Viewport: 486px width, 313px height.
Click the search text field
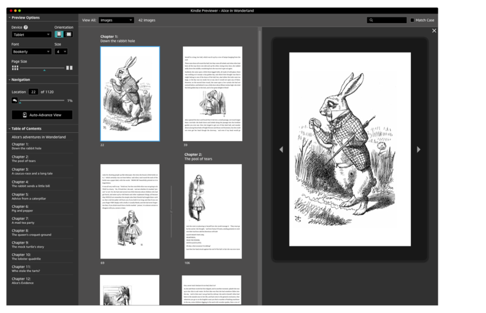tap(386, 20)
